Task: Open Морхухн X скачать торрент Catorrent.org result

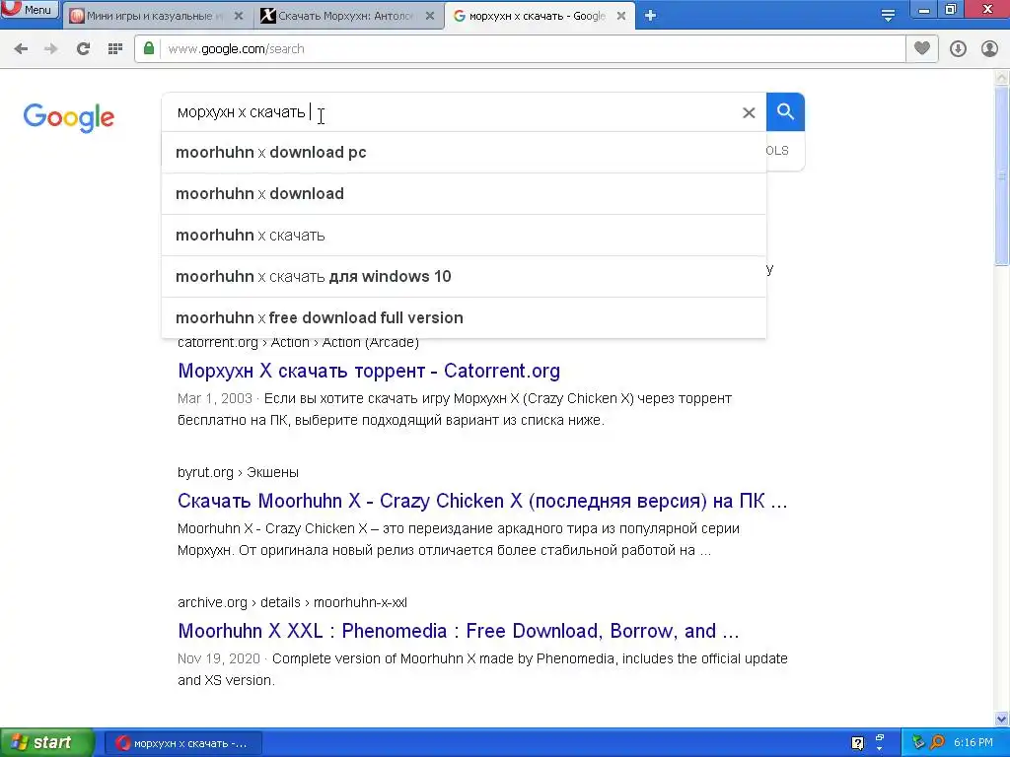Action: pos(369,371)
